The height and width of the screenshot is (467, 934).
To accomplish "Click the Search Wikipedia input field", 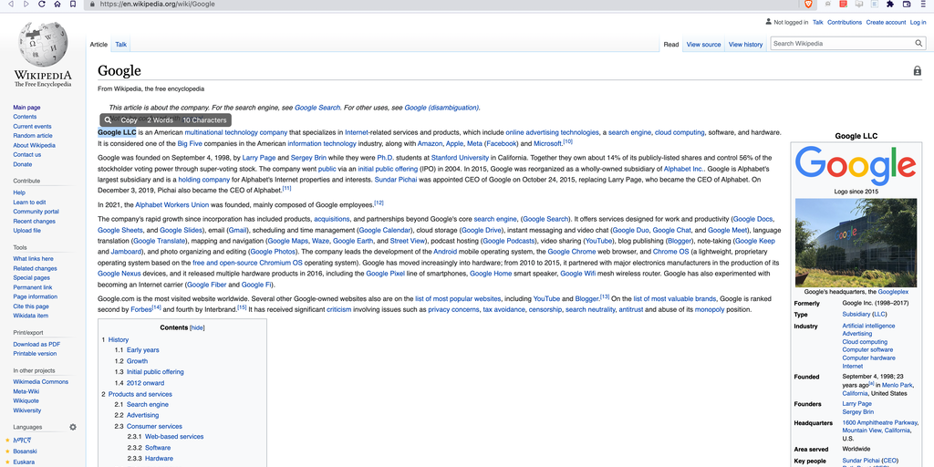I will [x=839, y=44].
